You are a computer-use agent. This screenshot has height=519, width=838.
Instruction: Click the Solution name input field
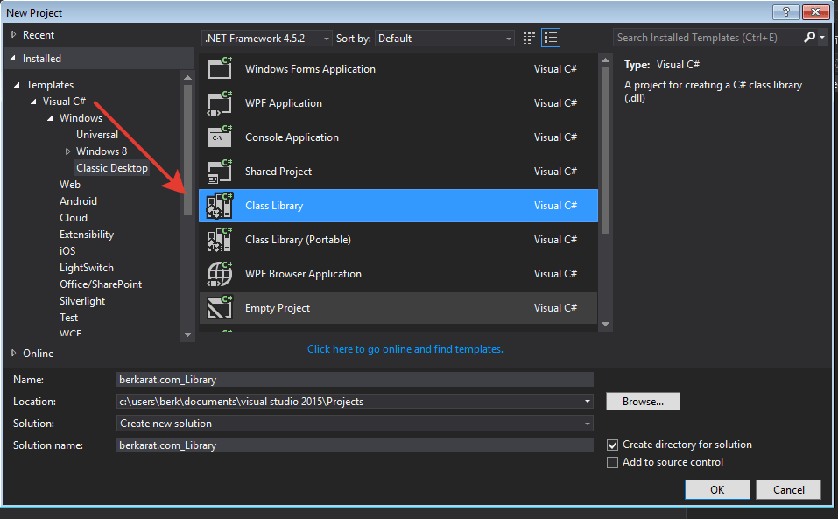pos(355,445)
